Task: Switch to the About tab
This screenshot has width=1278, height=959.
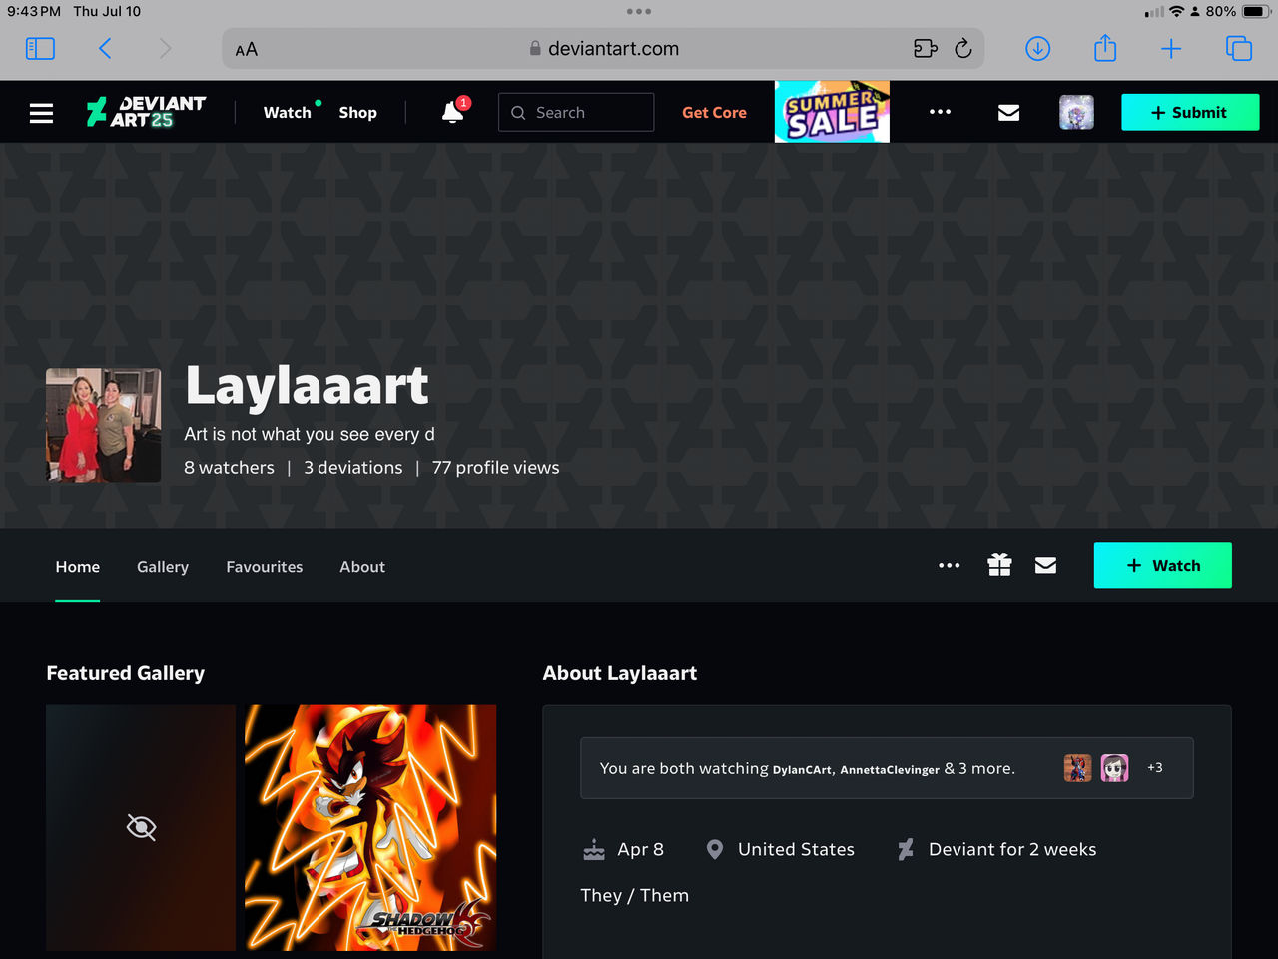Action: tap(362, 566)
